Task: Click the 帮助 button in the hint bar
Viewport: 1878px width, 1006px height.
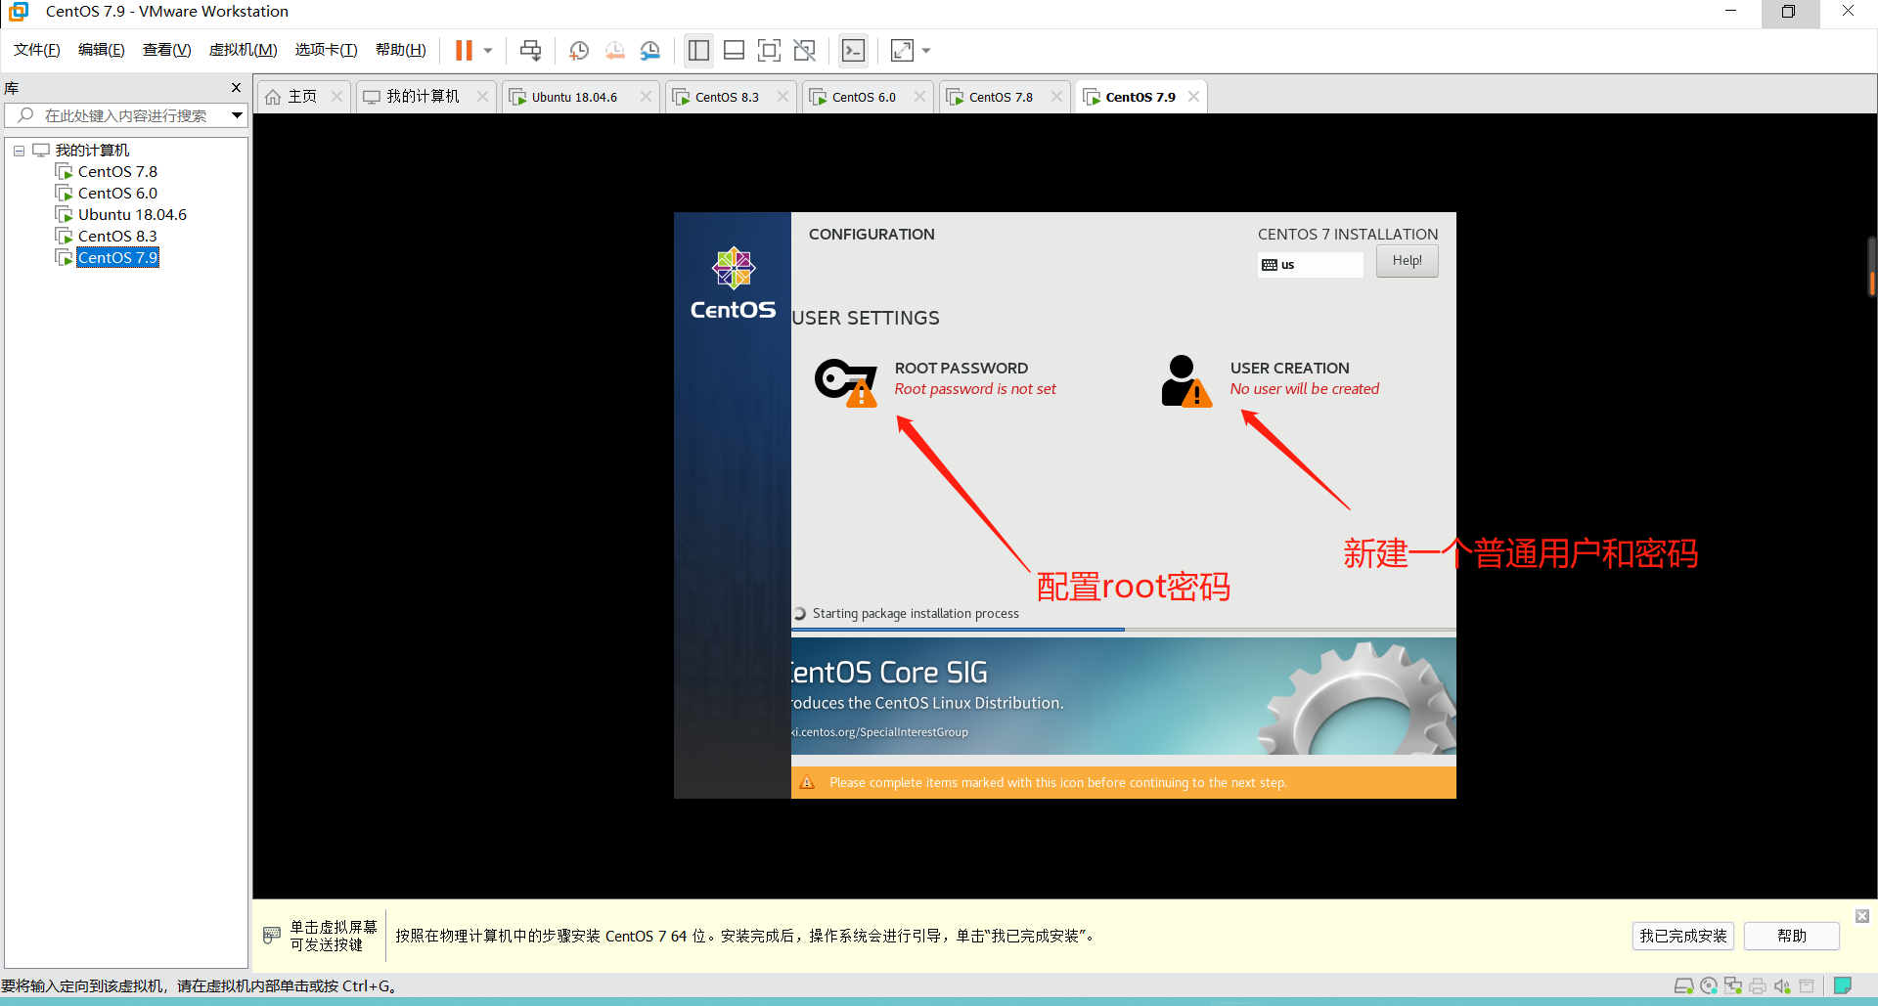Action: [x=1791, y=936]
